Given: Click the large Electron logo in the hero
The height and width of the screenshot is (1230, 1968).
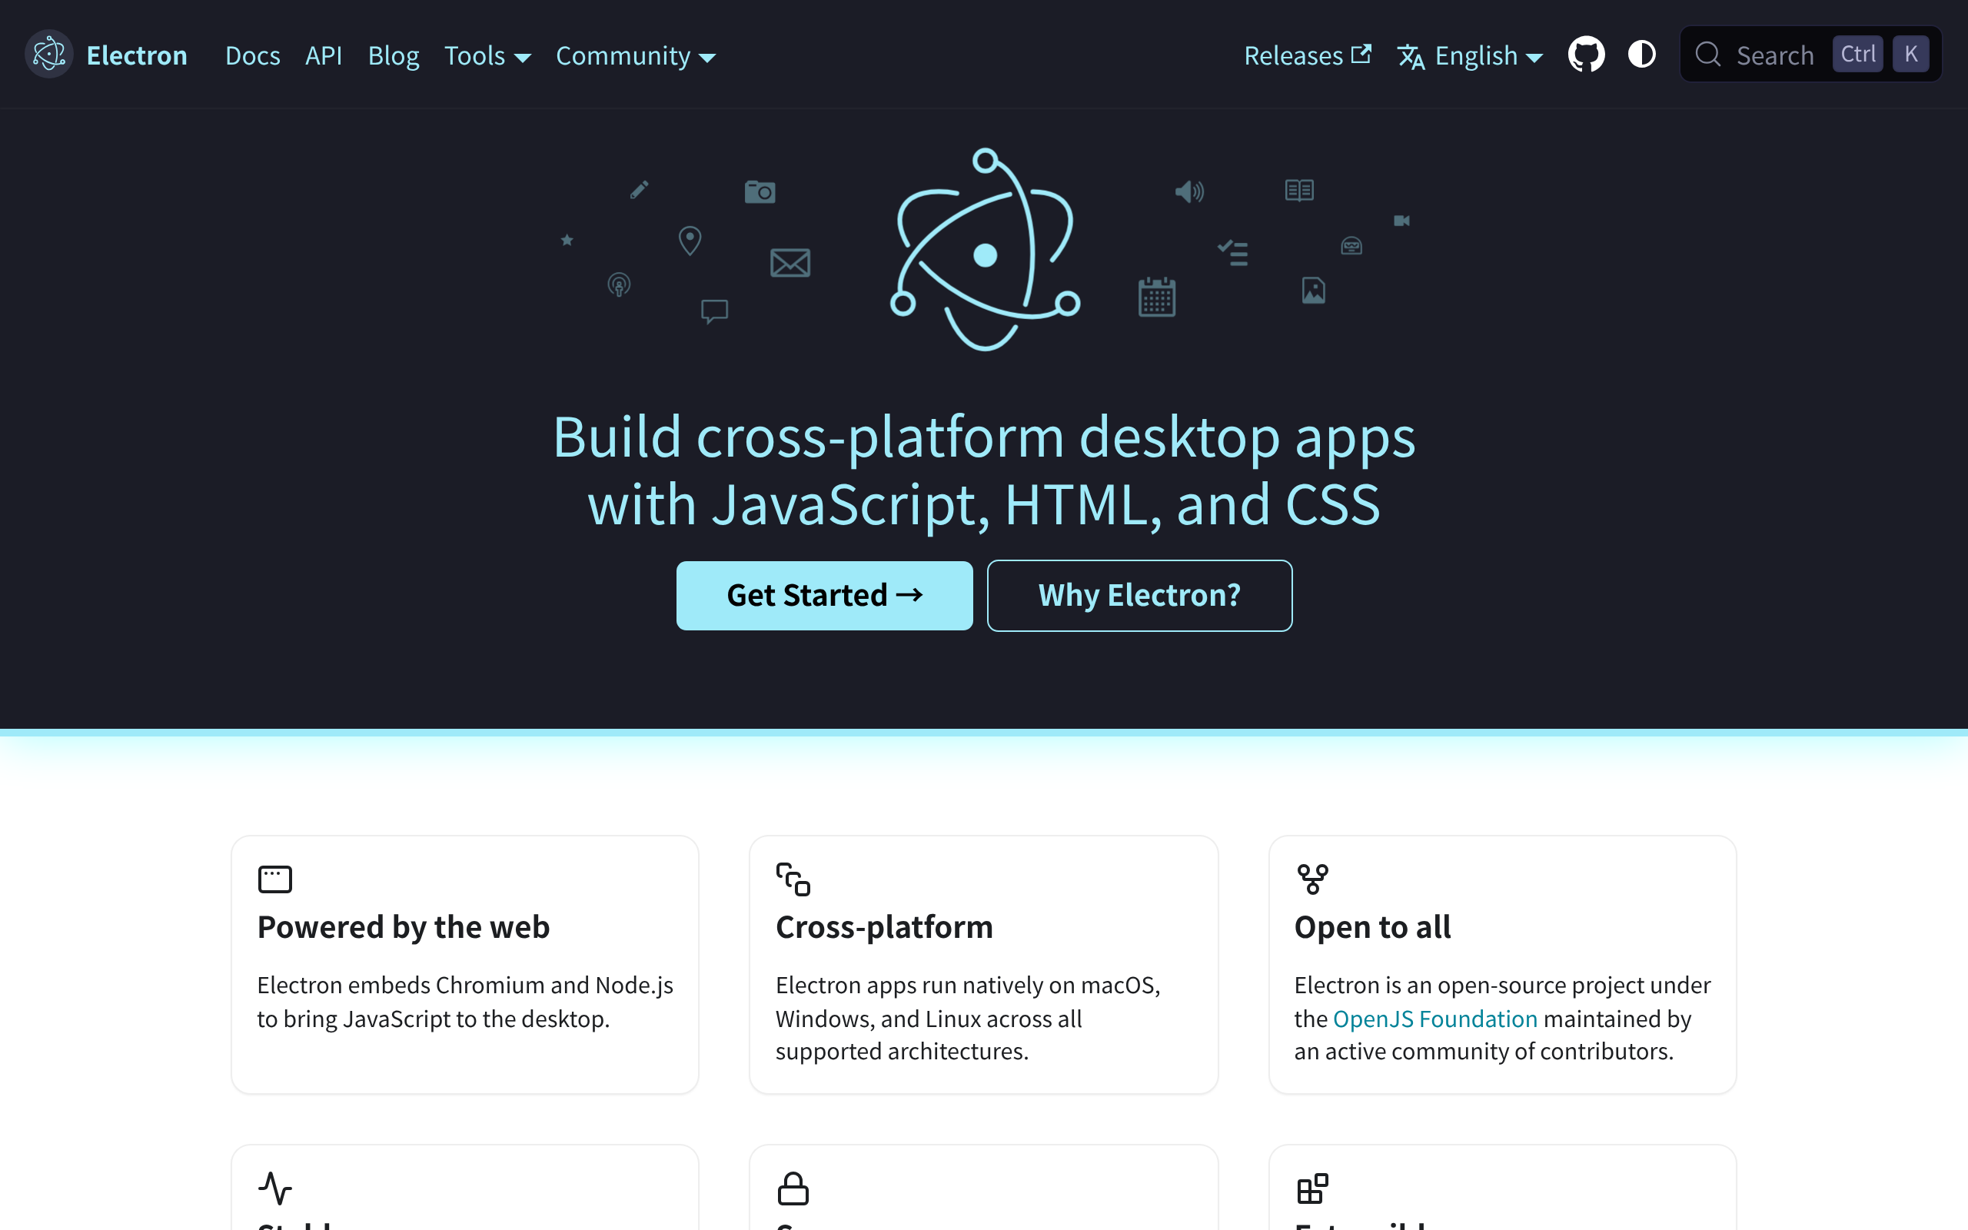Looking at the screenshot, I should [x=985, y=250].
